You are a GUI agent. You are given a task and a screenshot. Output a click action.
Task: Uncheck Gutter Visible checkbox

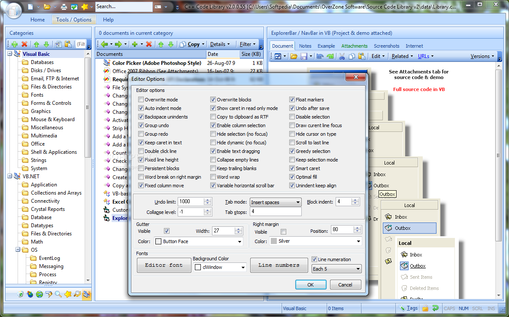[167, 231]
